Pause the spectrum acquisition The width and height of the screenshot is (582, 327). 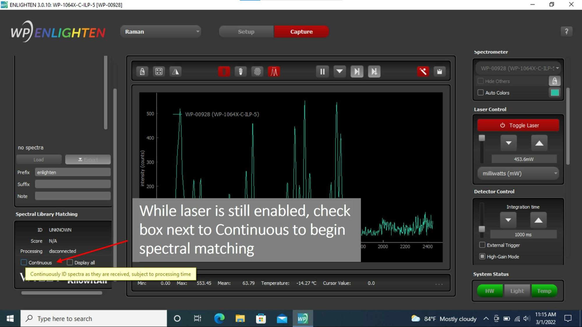click(x=322, y=72)
